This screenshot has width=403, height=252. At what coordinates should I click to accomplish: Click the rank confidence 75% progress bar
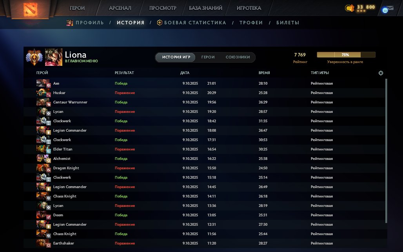click(x=346, y=55)
